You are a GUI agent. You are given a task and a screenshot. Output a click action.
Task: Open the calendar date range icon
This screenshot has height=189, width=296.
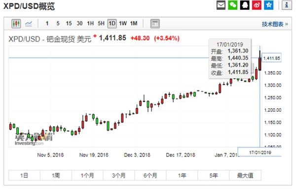155,24
